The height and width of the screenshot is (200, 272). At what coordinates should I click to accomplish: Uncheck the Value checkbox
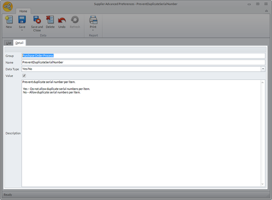point(24,76)
